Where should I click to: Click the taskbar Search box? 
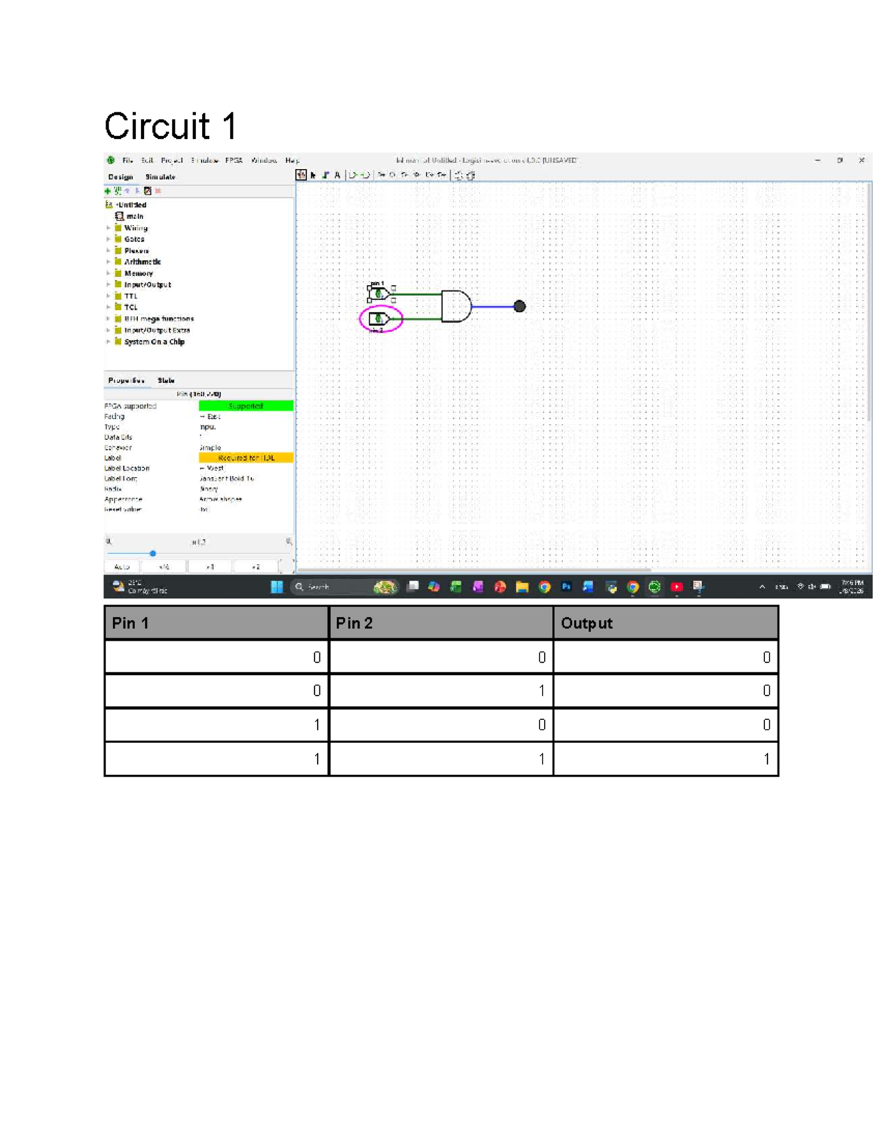click(x=344, y=586)
